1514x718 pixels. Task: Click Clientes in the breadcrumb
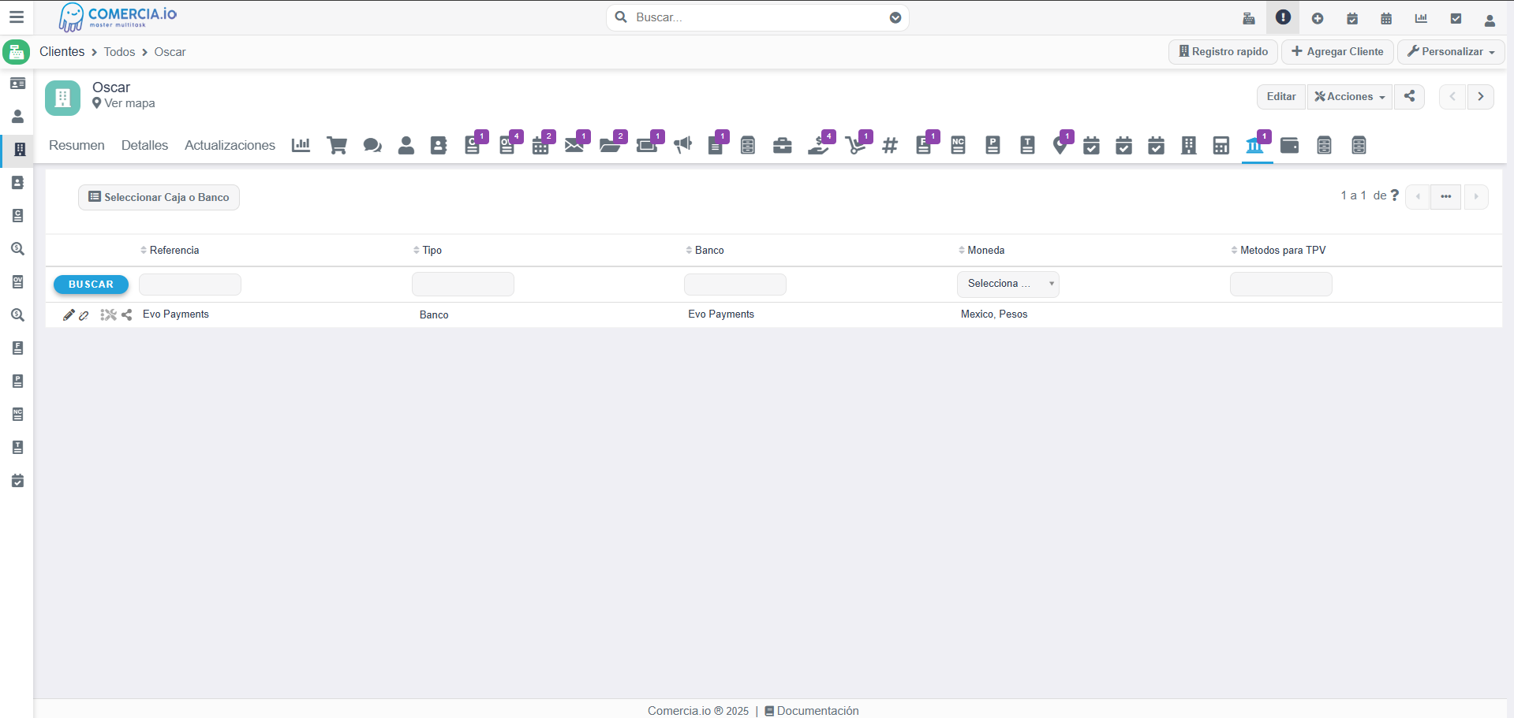(62, 51)
